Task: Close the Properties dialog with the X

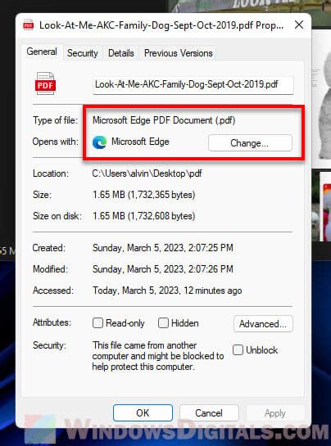Action: [299, 25]
